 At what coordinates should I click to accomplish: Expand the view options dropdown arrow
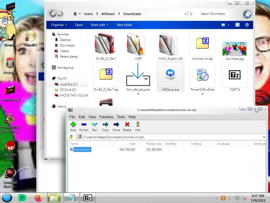tap(229, 25)
